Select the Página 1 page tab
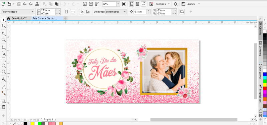 (48, 120)
